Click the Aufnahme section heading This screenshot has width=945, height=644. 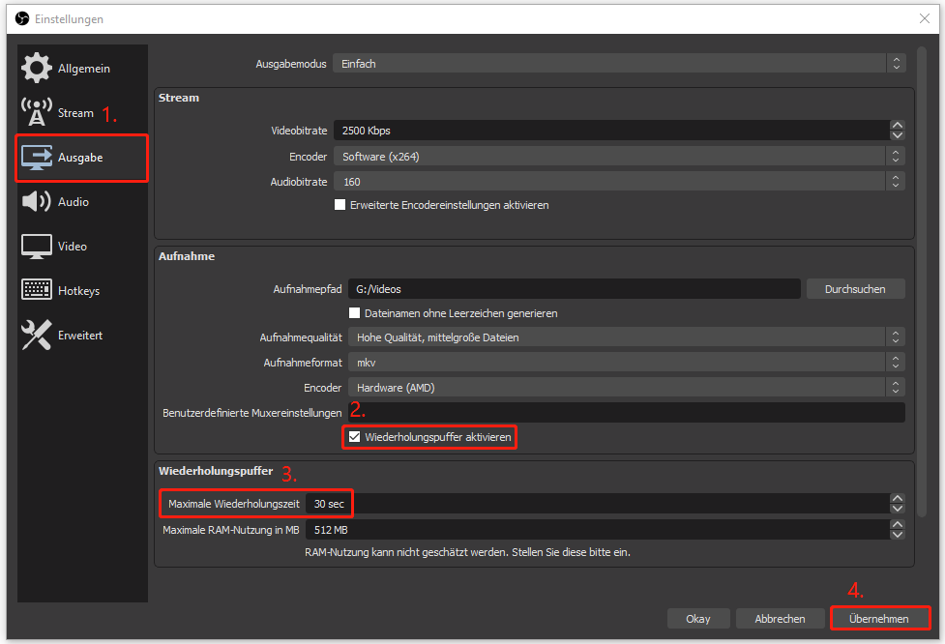[x=187, y=256]
